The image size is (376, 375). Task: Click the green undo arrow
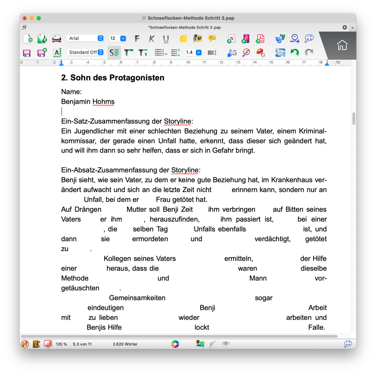(x=294, y=52)
